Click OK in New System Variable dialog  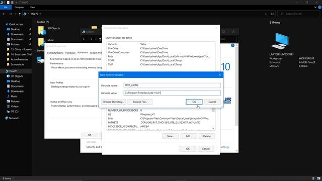(x=194, y=102)
